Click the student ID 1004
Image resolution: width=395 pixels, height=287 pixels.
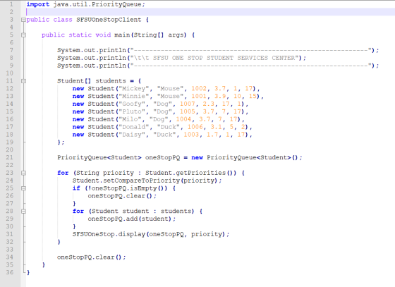coord(183,119)
